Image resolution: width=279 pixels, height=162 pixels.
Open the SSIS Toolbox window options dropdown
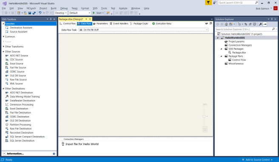pyautogui.click(x=48, y=19)
